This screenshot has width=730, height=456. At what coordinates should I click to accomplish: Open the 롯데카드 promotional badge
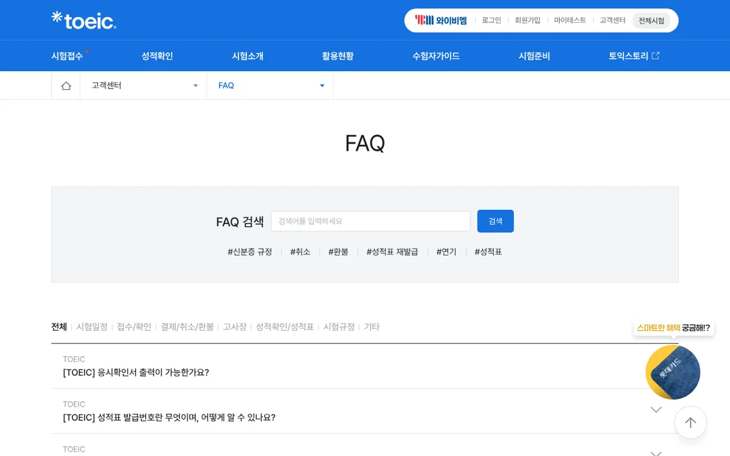pos(673,372)
